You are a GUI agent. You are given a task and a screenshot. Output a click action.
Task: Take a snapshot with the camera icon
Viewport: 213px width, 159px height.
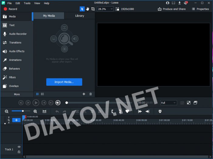pos(182,103)
